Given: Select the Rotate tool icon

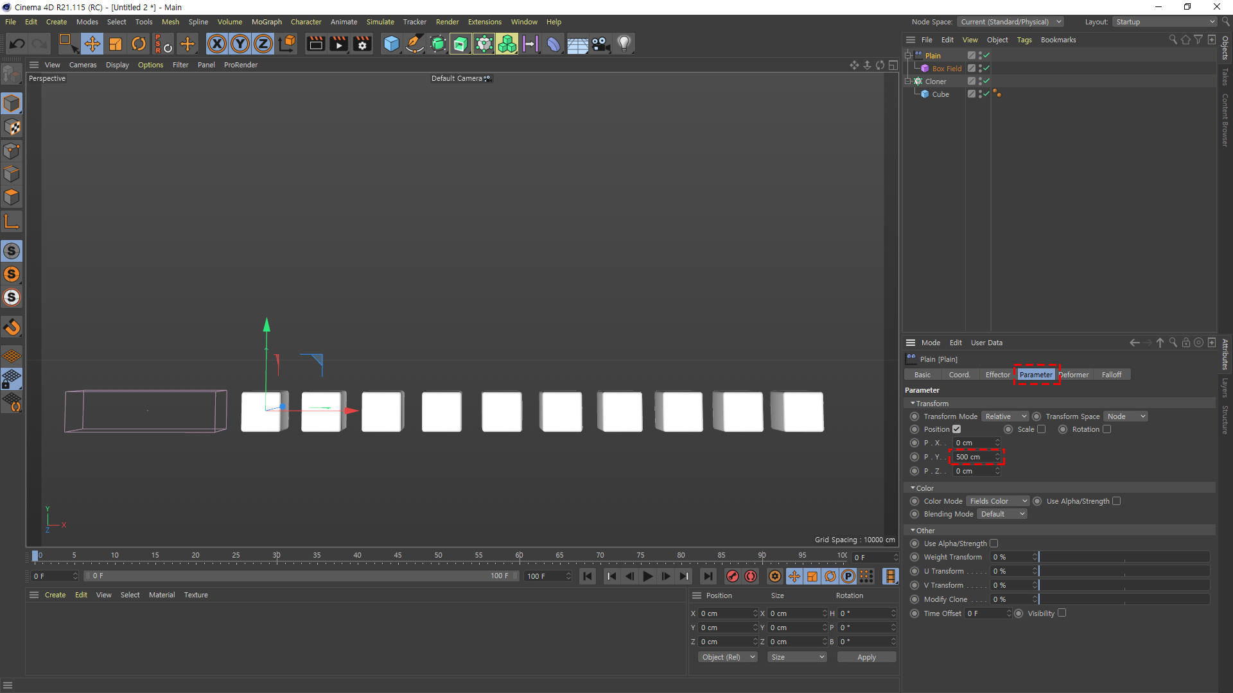Looking at the screenshot, I should click(x=138, y=44).
